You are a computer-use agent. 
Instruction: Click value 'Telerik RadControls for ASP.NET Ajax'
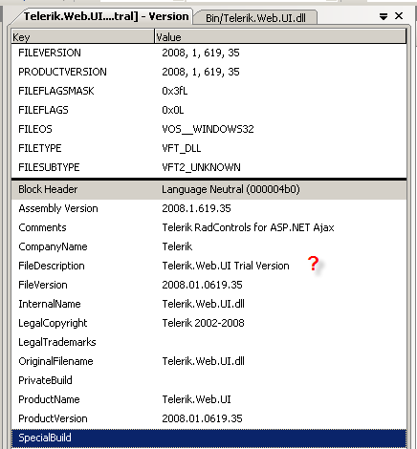click(x=248, y=227)
